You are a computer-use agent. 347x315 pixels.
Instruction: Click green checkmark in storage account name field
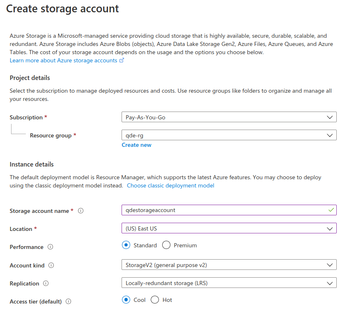[x=331, y=210]
